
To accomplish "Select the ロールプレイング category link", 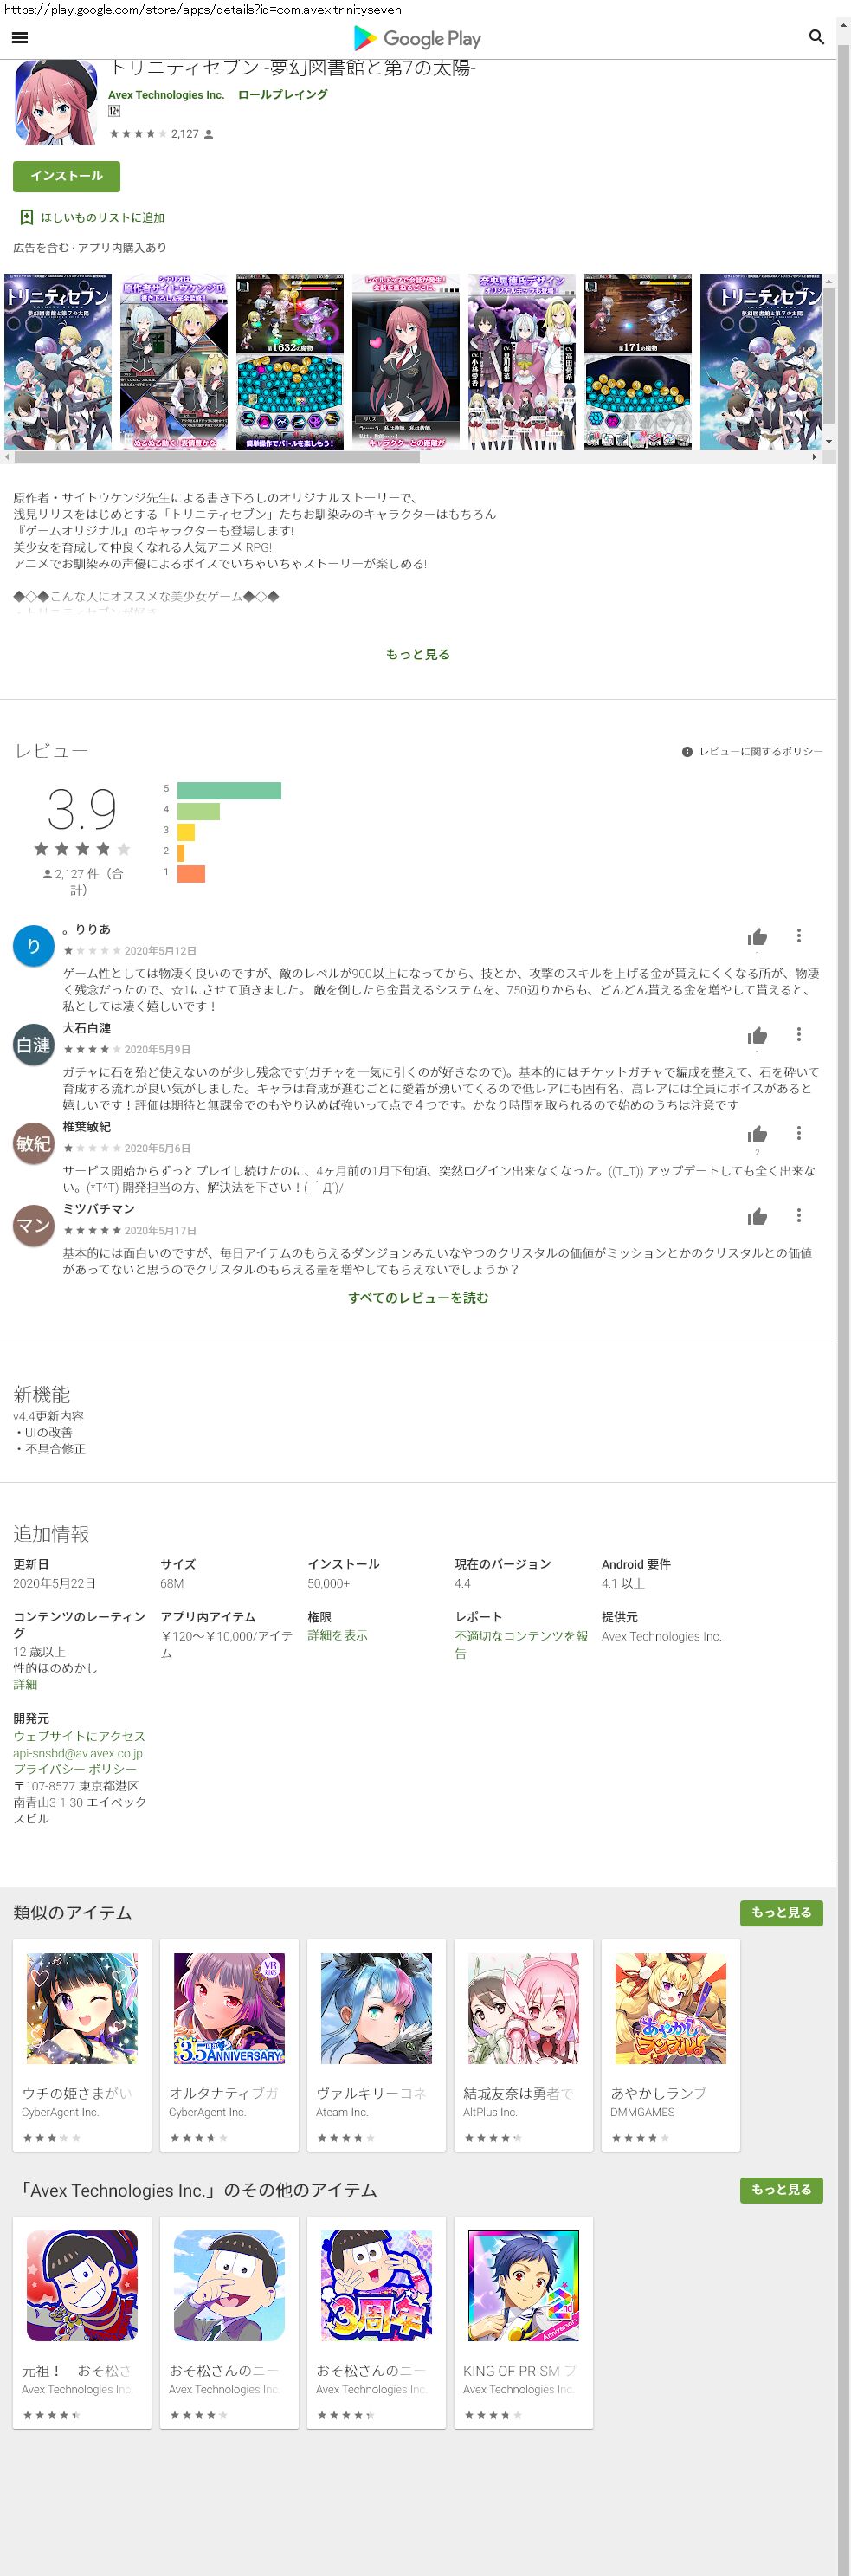I will click(x=282, y=95).
